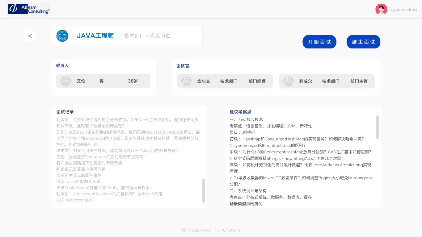This screenshot has width=422, height=237.
Task: Click interviewer 埃尔文's avatar icon
Action: [186, 81]
